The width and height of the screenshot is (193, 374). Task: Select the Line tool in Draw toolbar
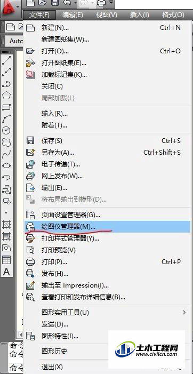coord(6,61)
